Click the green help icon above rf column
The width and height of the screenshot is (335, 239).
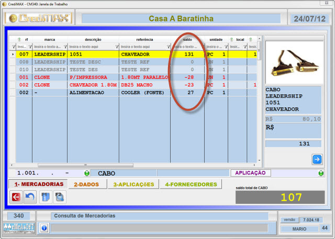(19, 39)
